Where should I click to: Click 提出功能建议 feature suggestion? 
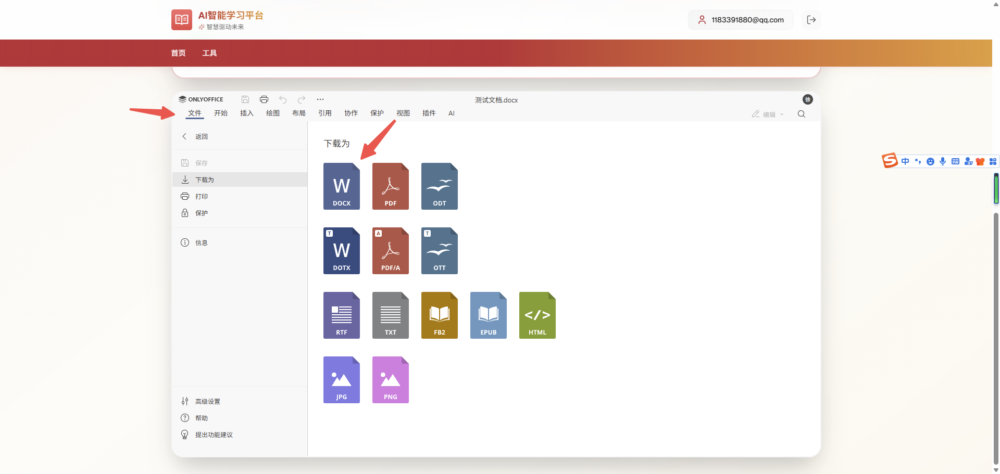(240, 434)
